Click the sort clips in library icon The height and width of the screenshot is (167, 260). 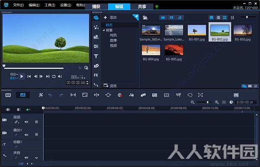pyautogui.click(x=232, y=17)
